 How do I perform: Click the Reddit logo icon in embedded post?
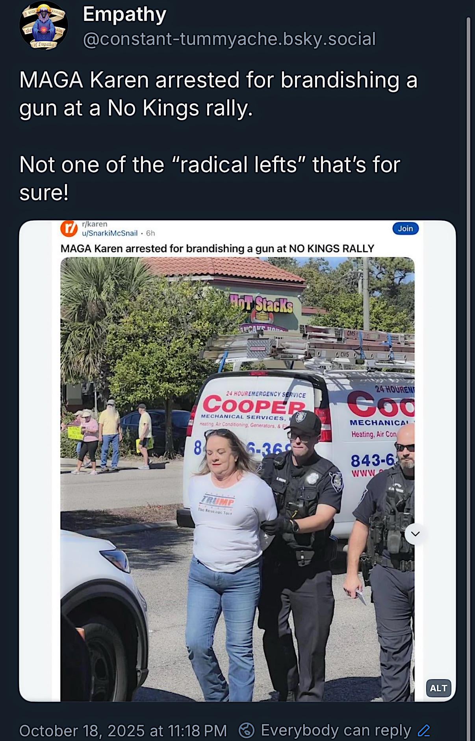(69, 228)
